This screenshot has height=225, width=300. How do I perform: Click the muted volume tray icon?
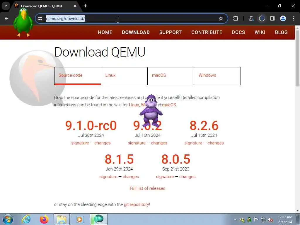click(270, 219)
